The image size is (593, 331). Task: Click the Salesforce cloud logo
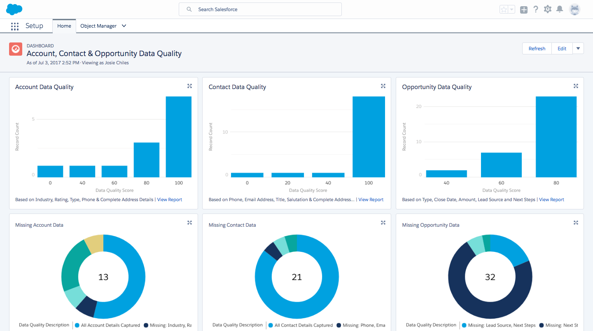14,9
